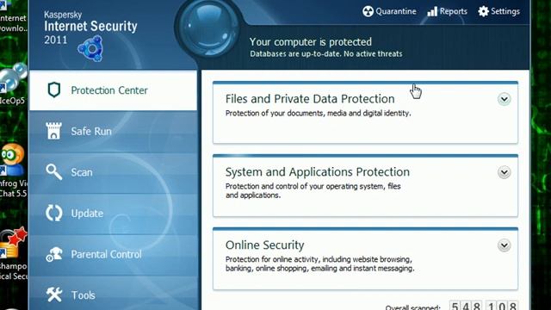Open the Reports link

(454, 11)
